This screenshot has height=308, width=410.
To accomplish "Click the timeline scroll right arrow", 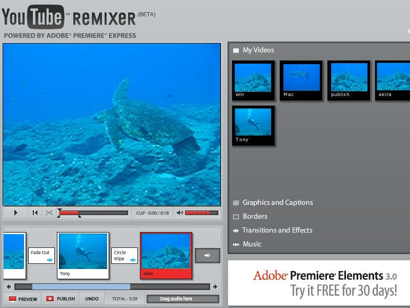I will (215, 287).
